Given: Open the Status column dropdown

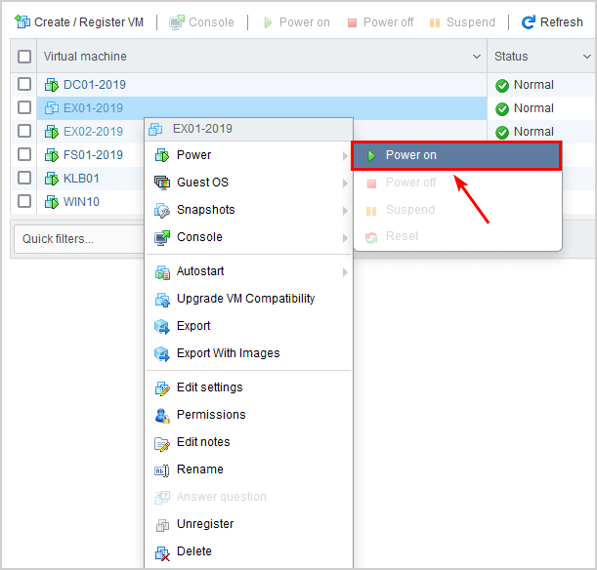Looking at the screenshot, I should point(586,57).
